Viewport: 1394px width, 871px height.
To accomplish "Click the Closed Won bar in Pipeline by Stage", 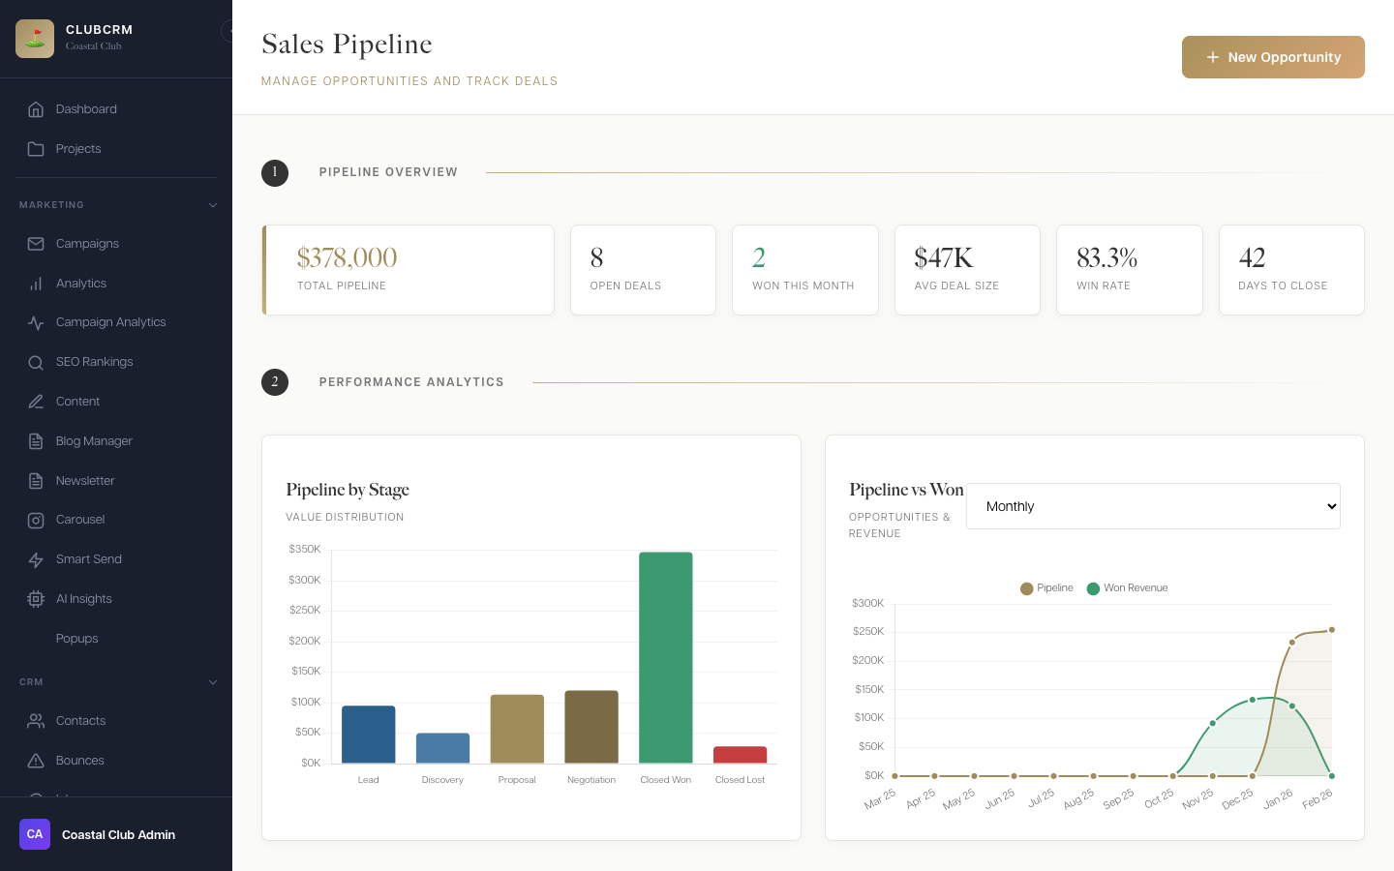I will 665,658.
